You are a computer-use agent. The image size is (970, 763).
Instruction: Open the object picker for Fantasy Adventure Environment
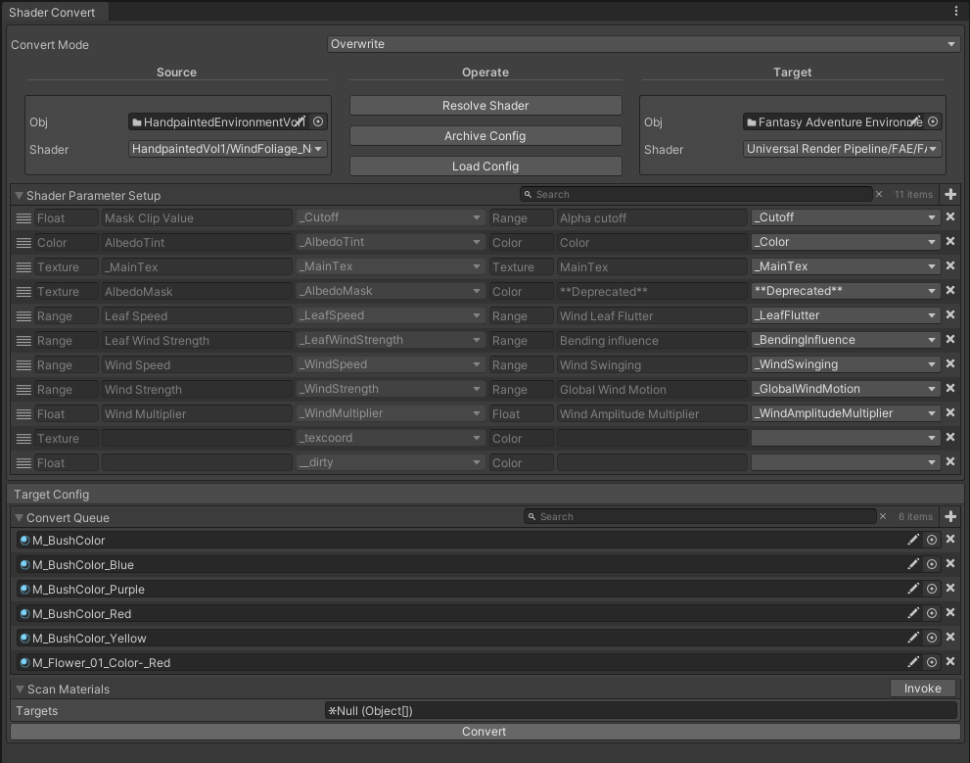932,121
